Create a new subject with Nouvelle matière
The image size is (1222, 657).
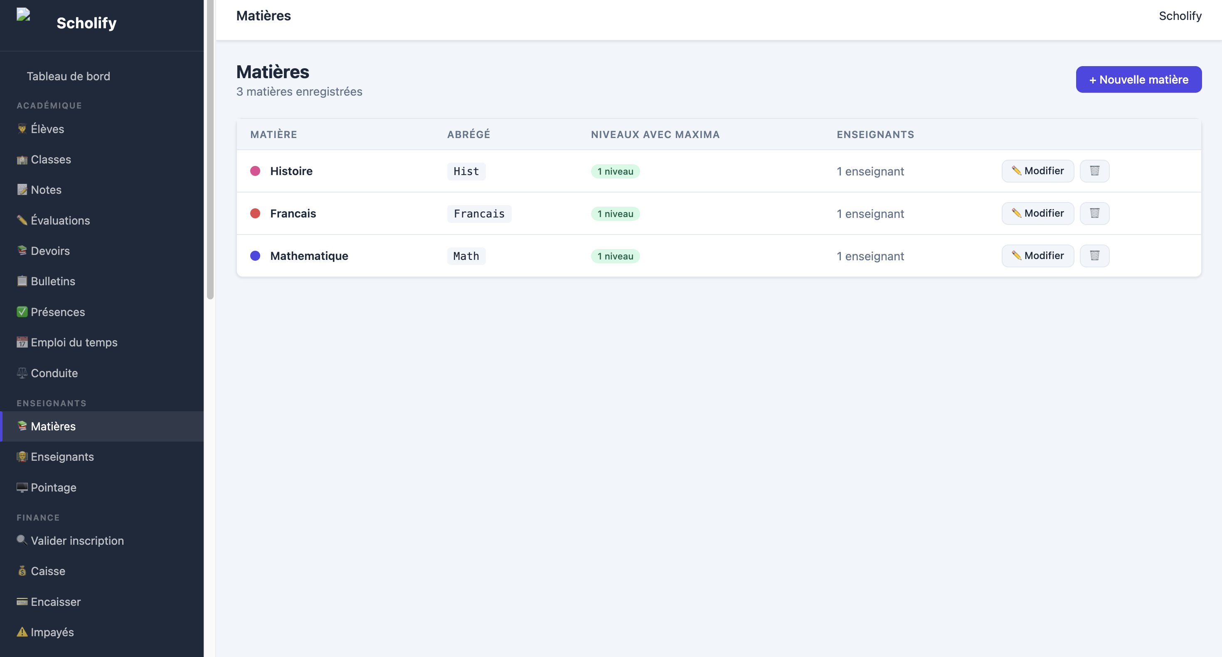click(x=1138, y=79)
